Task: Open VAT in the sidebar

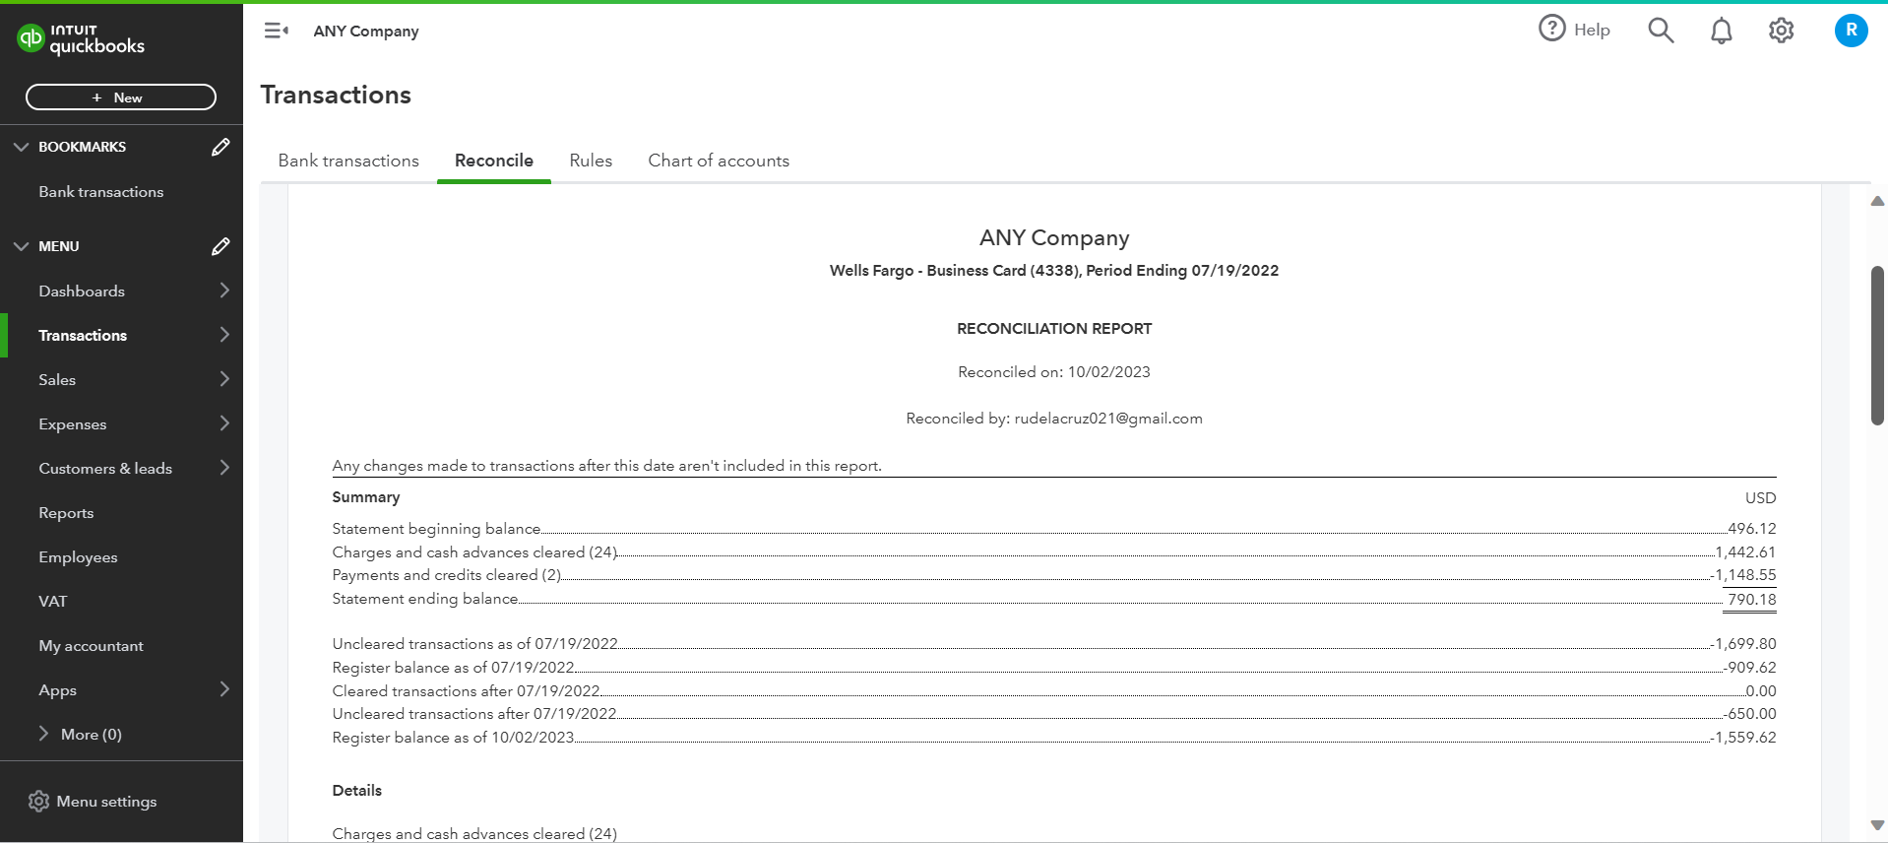Action: [53, 602]
